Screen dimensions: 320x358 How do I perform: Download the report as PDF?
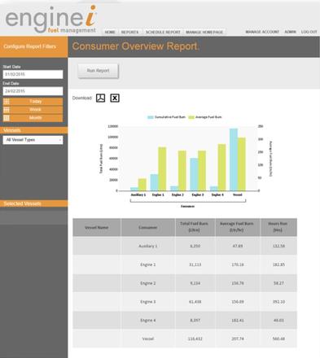tap(101, 98)
